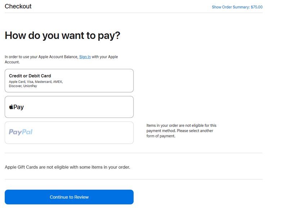Open the Sign In link

(85, 57)
